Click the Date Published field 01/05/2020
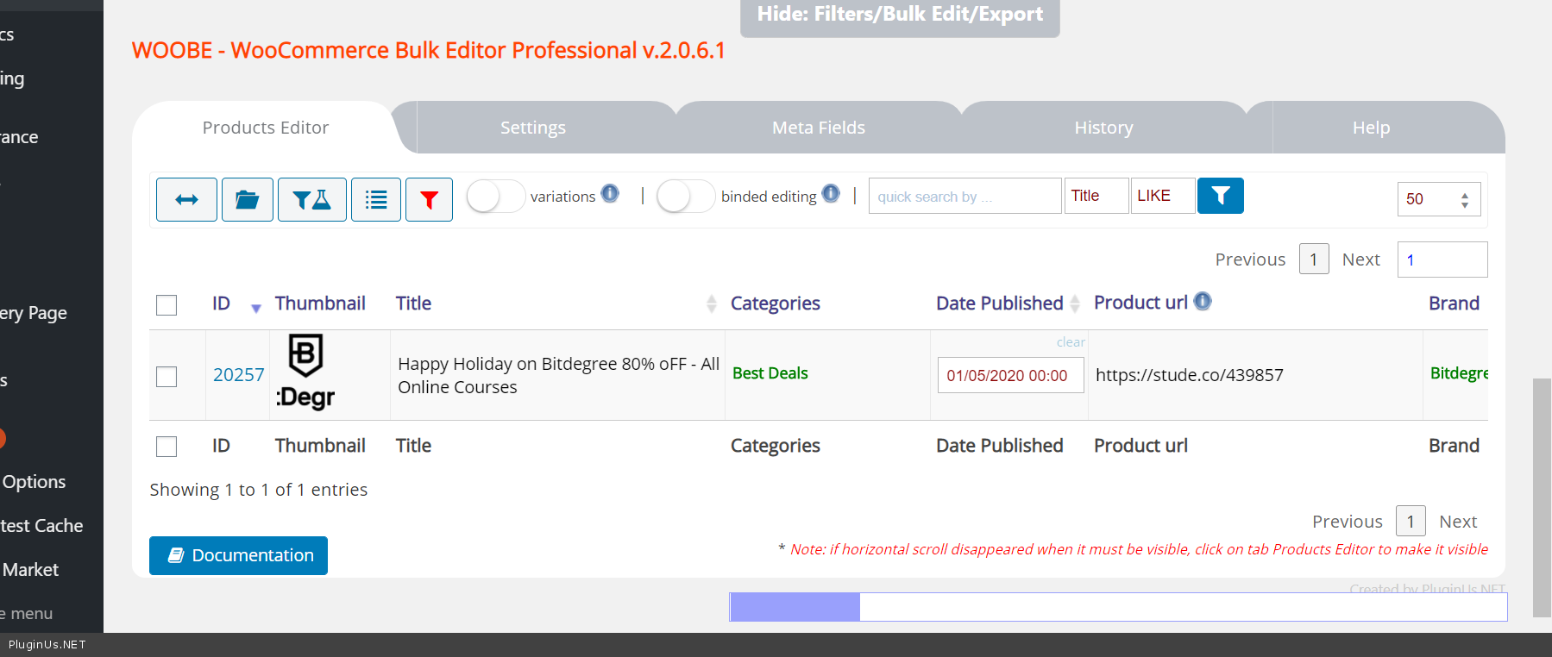This screenshot has height=657, width=1552. [x=1009, y=376]
